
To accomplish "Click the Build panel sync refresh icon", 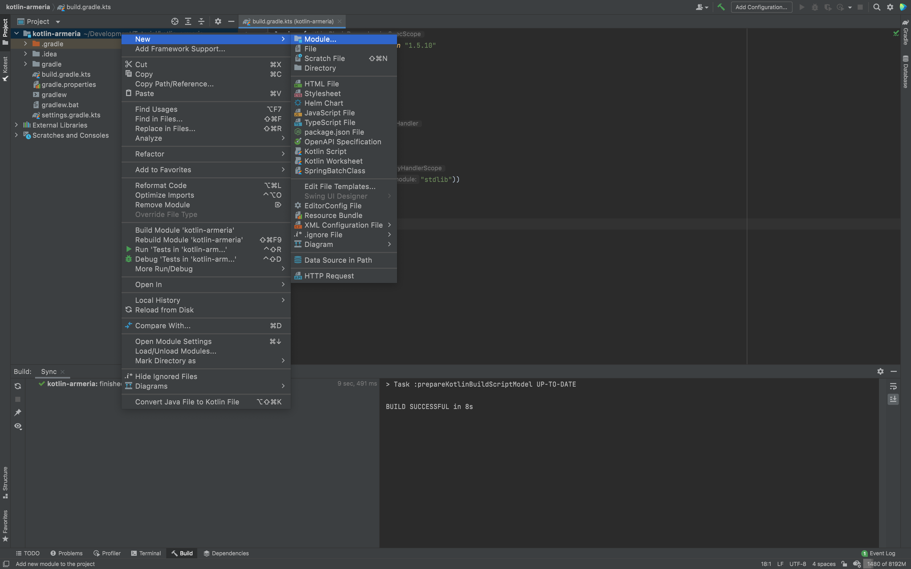I will coord(18,386).
